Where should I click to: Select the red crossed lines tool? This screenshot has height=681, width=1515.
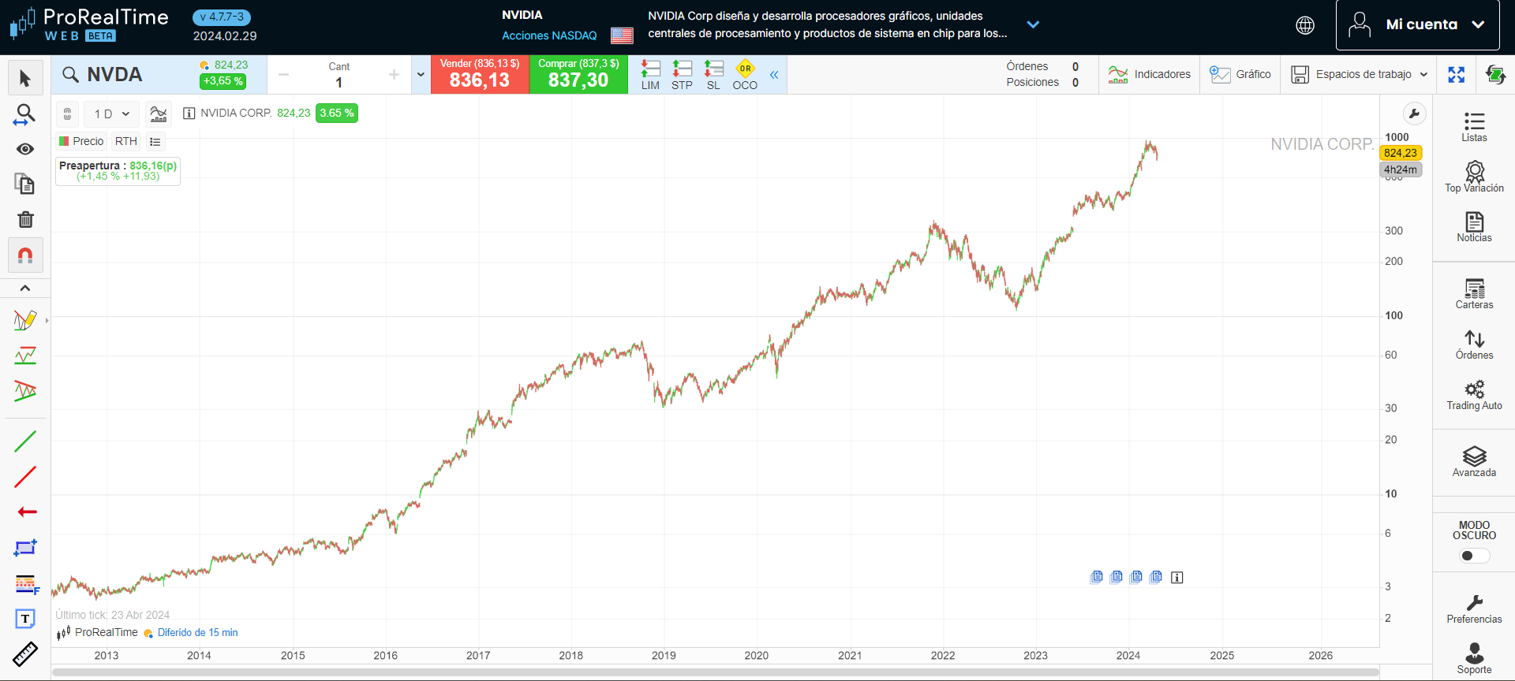coord(25,390)
